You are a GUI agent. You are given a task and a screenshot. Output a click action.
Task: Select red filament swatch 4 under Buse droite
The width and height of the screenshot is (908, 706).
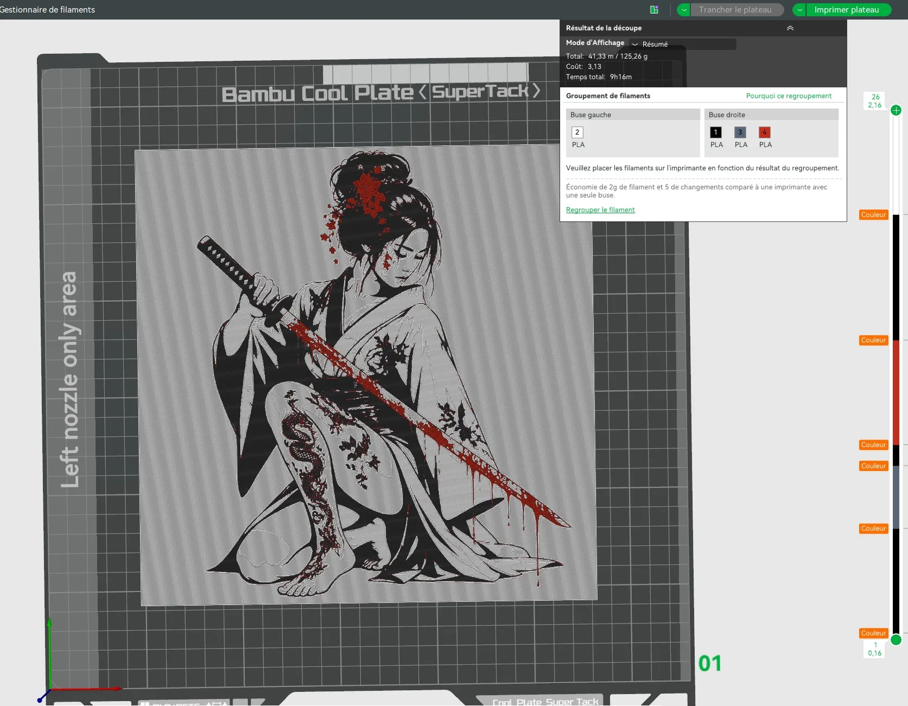point(765,132)
